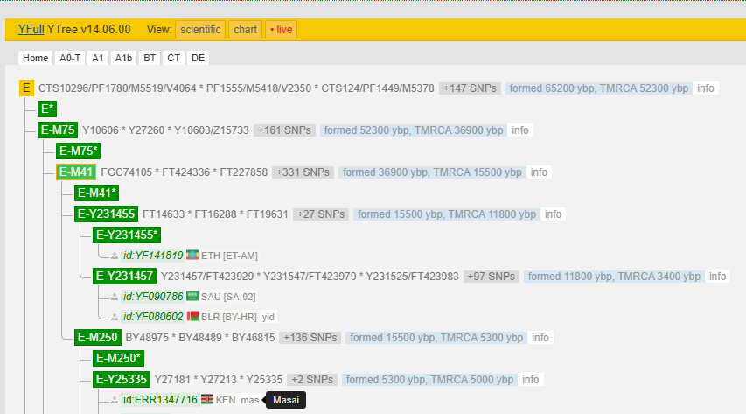Open info for the E-Y25335 row
The width and height of the screenshot is (746, 414).
pos(531,380)
